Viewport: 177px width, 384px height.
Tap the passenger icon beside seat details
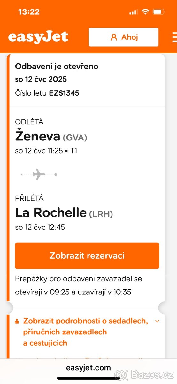coord(17,321)
